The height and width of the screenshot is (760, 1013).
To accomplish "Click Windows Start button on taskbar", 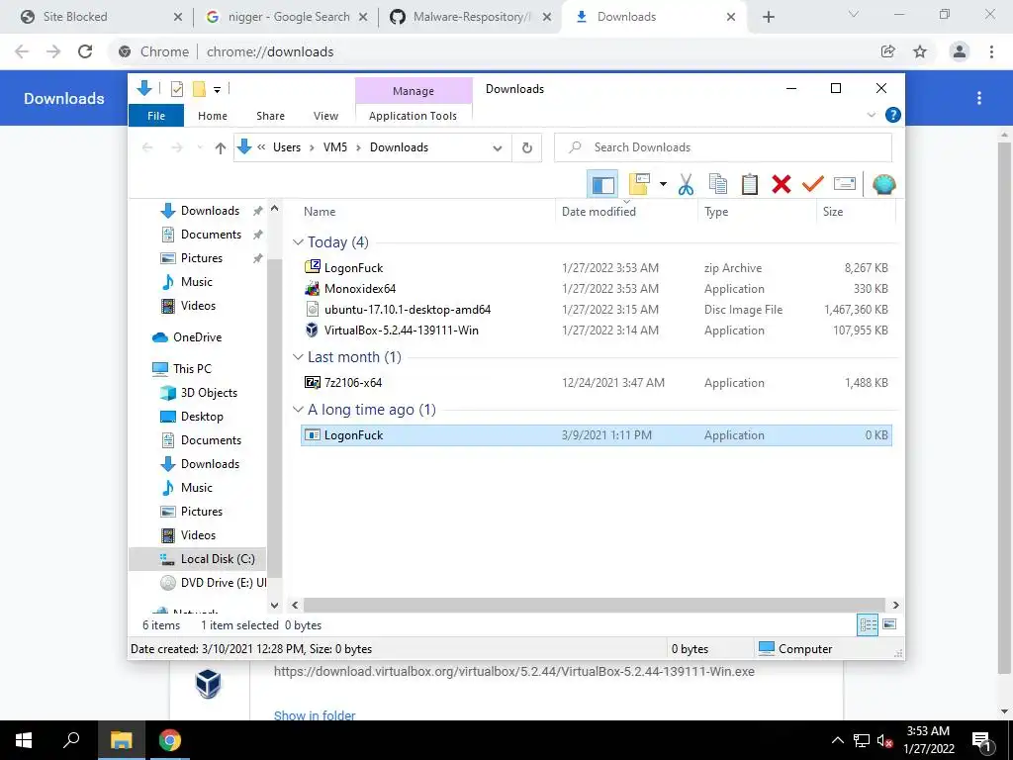I will coord(24,740).
